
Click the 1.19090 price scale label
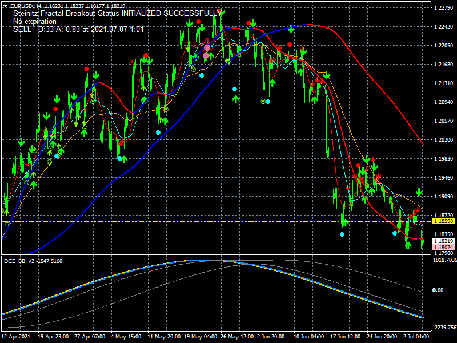click(444, 197)
